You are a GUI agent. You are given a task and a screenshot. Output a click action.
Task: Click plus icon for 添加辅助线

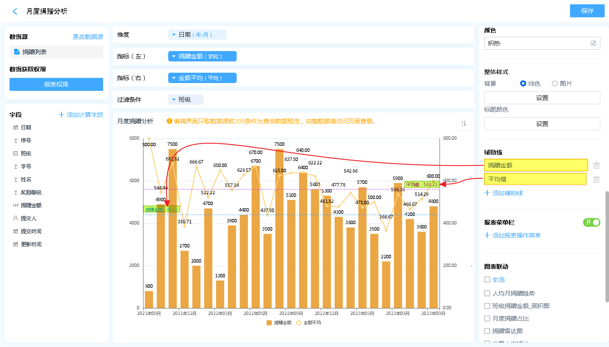(x=487, y=193)
